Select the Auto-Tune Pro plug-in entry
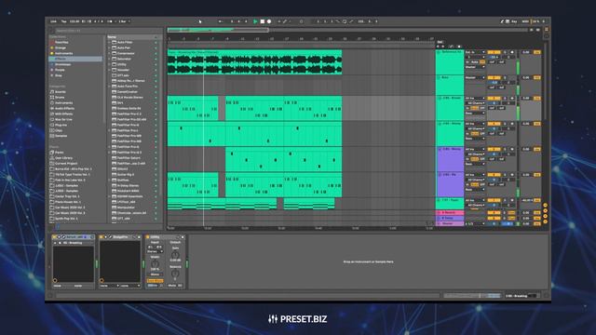 tap(128, 87)
